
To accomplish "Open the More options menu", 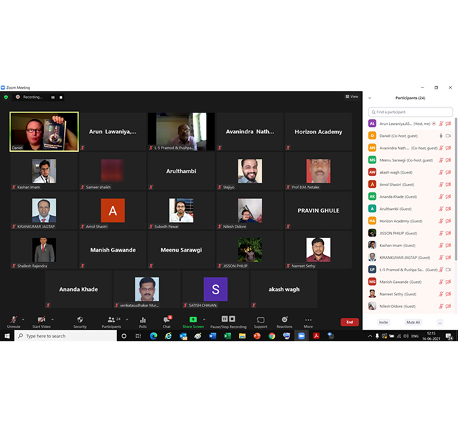I will [x=308, y=320].
